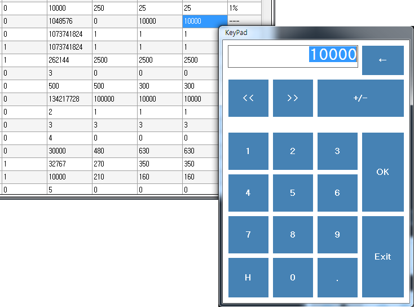Click the keypad value input field

coord(293,55)
